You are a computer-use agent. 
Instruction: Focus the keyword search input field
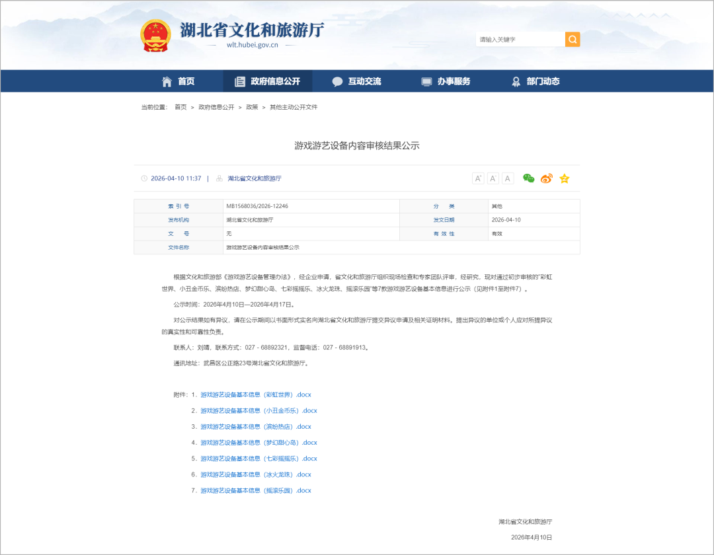click(520, 40)
